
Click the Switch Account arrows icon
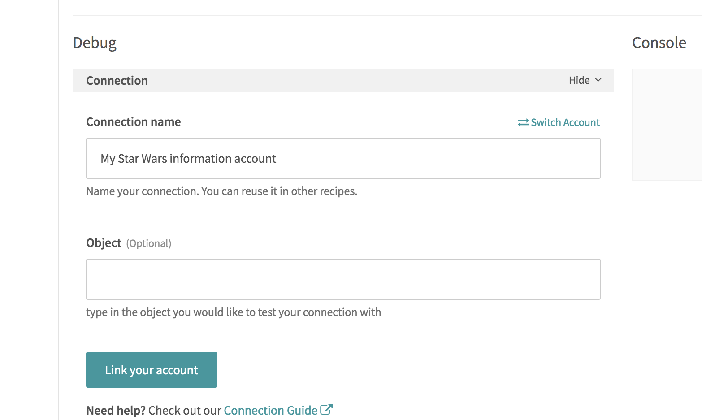point(522,122)
